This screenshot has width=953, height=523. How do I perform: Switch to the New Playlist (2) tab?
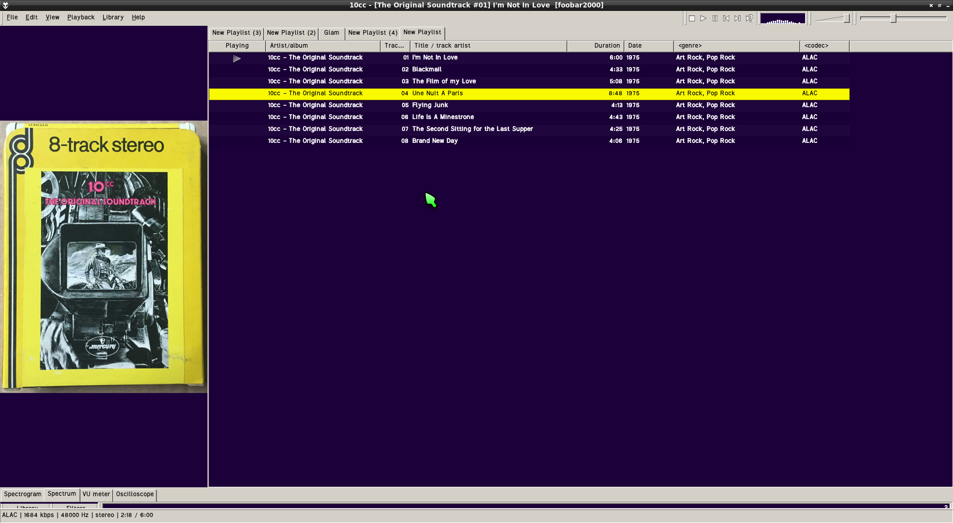pyautogui.click(x=291, y=33)
